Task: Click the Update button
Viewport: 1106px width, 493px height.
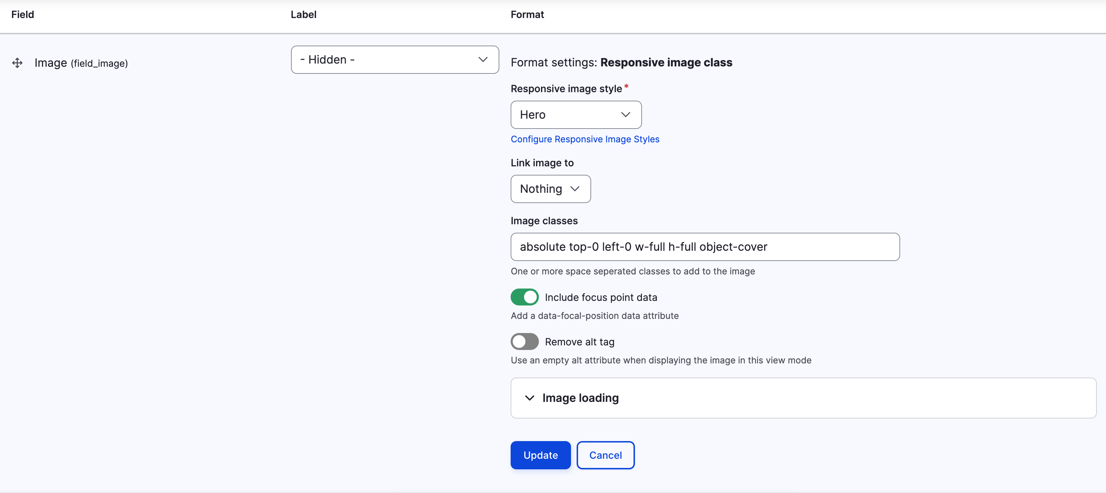Action: tap(540, 455)
